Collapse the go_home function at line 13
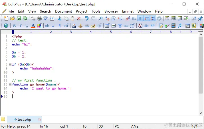This screenshot has width=204, height=129. 10,84
